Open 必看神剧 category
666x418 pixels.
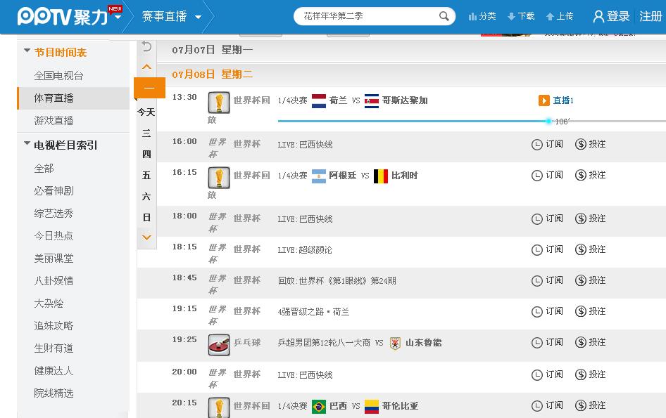coord(54,191)
